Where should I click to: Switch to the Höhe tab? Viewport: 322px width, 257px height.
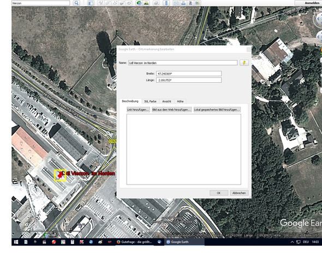(180, 101)
